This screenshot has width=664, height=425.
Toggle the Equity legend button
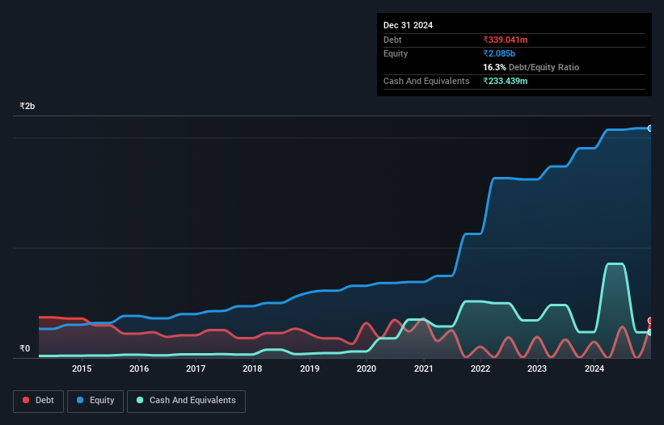(95, 401)
